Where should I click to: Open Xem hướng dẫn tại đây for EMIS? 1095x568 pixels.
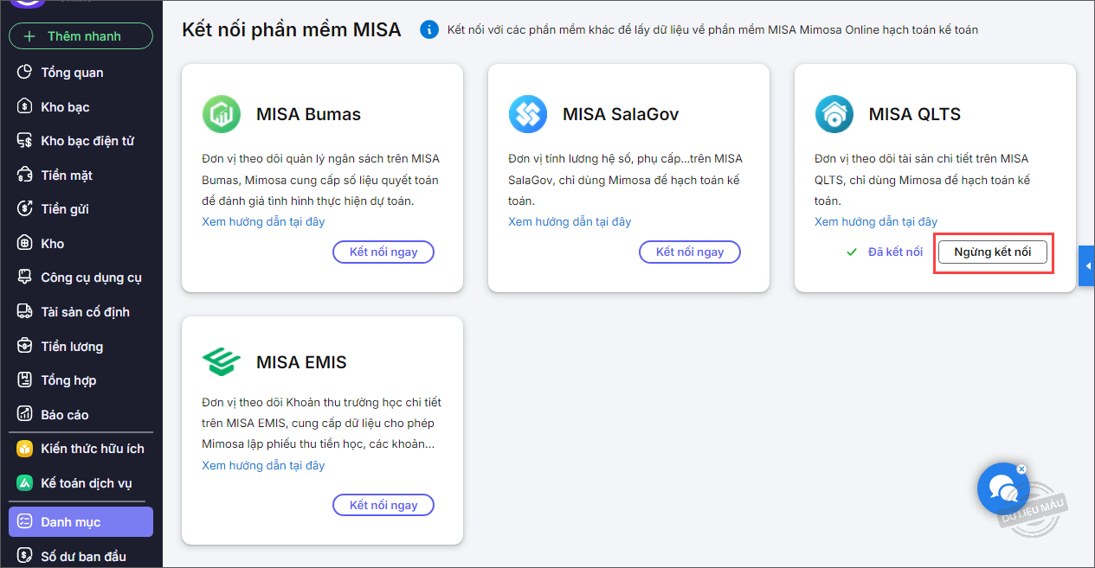(263, 466)
